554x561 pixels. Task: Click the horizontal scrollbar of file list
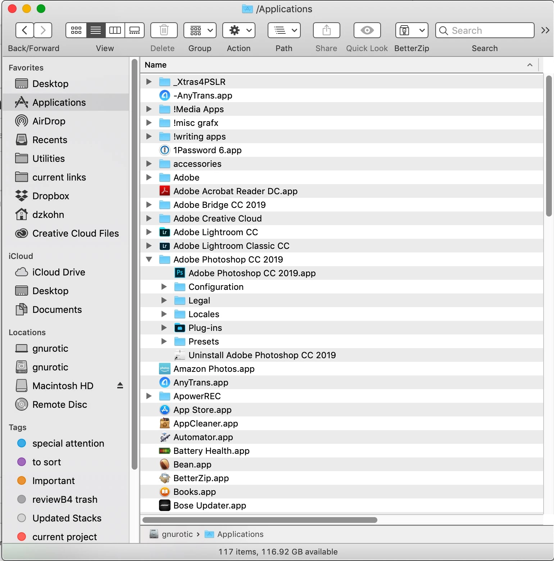pos(260,520)
